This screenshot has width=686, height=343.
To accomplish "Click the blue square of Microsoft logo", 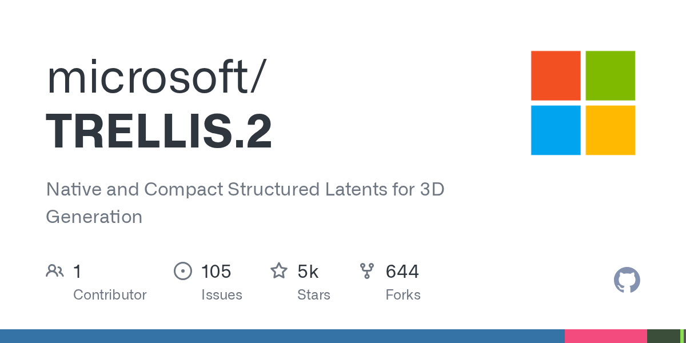I will point(556,130).
